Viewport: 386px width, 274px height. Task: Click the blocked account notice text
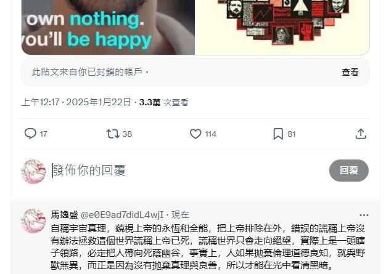90,72
